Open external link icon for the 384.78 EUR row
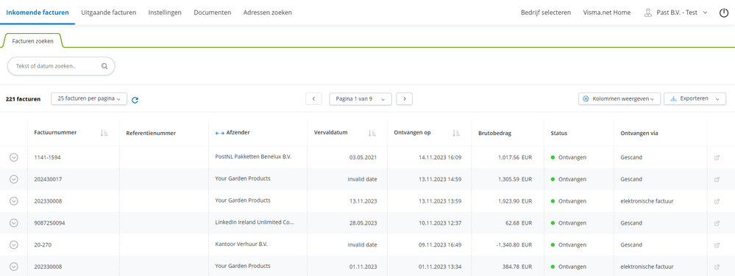The width and height of the screenshot is (735, 276). (717, 267)
